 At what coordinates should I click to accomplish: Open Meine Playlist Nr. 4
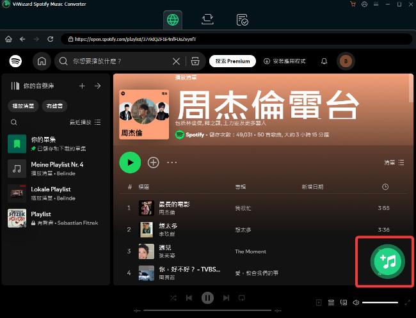(x=55, y=168)
